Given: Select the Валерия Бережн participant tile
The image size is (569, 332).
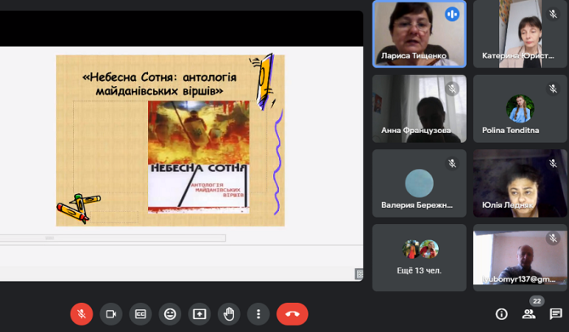Looking at the screenshot, I should 419,183.
